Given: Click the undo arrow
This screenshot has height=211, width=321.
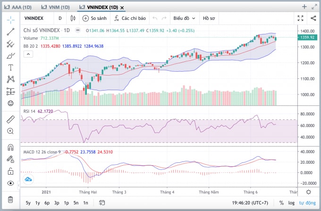Looking at the screenshot, I should (x=155, y=18).
